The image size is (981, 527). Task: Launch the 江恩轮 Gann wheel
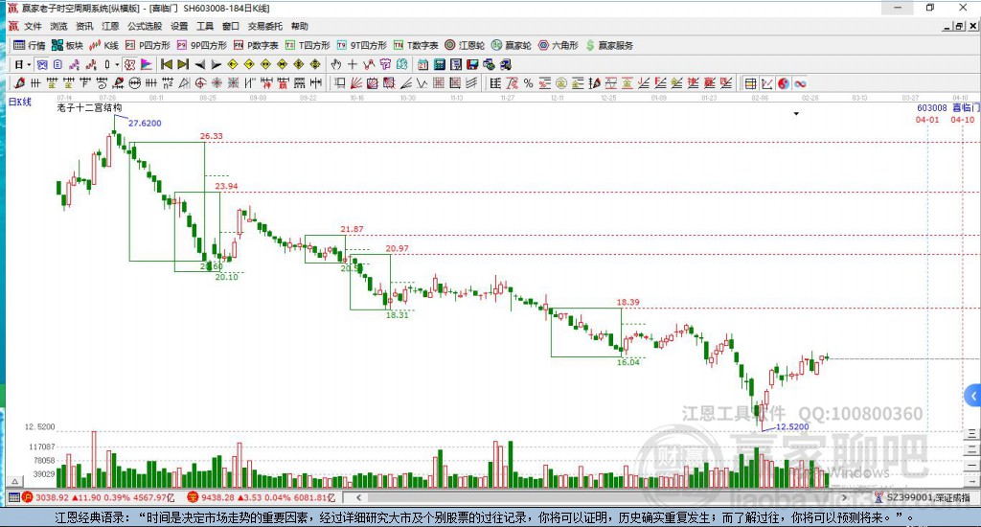(x=465, y=45)
